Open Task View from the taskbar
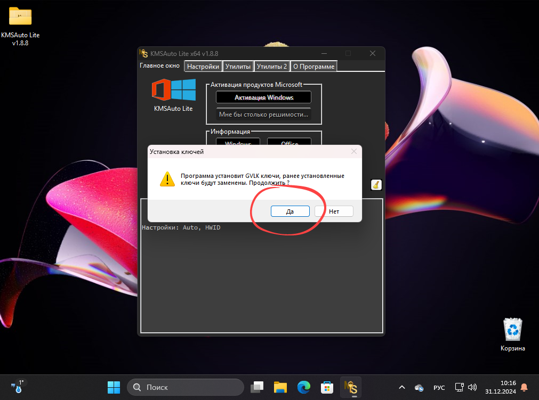Image resolution: width=539 pixels, height=400 pixels. [258, 387]
